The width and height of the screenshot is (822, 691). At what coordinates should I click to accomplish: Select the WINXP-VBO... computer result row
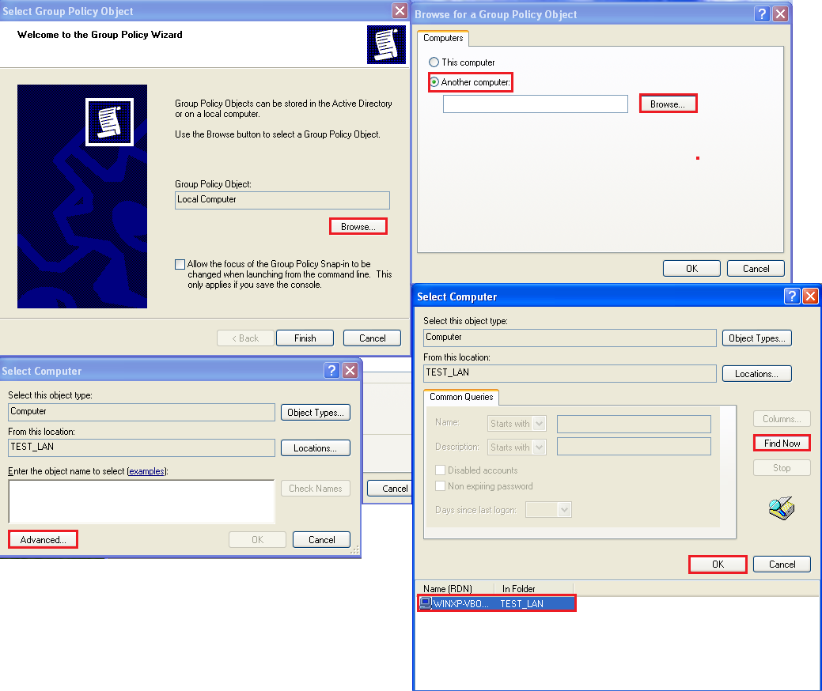(497, 603)
